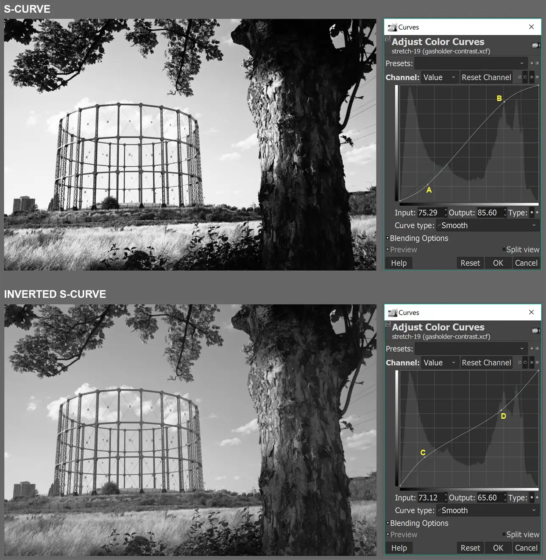Click plus icon to save preset in bottom Curves dialog
This screenshot has height=560, width=546.
[x=532, y=348]
